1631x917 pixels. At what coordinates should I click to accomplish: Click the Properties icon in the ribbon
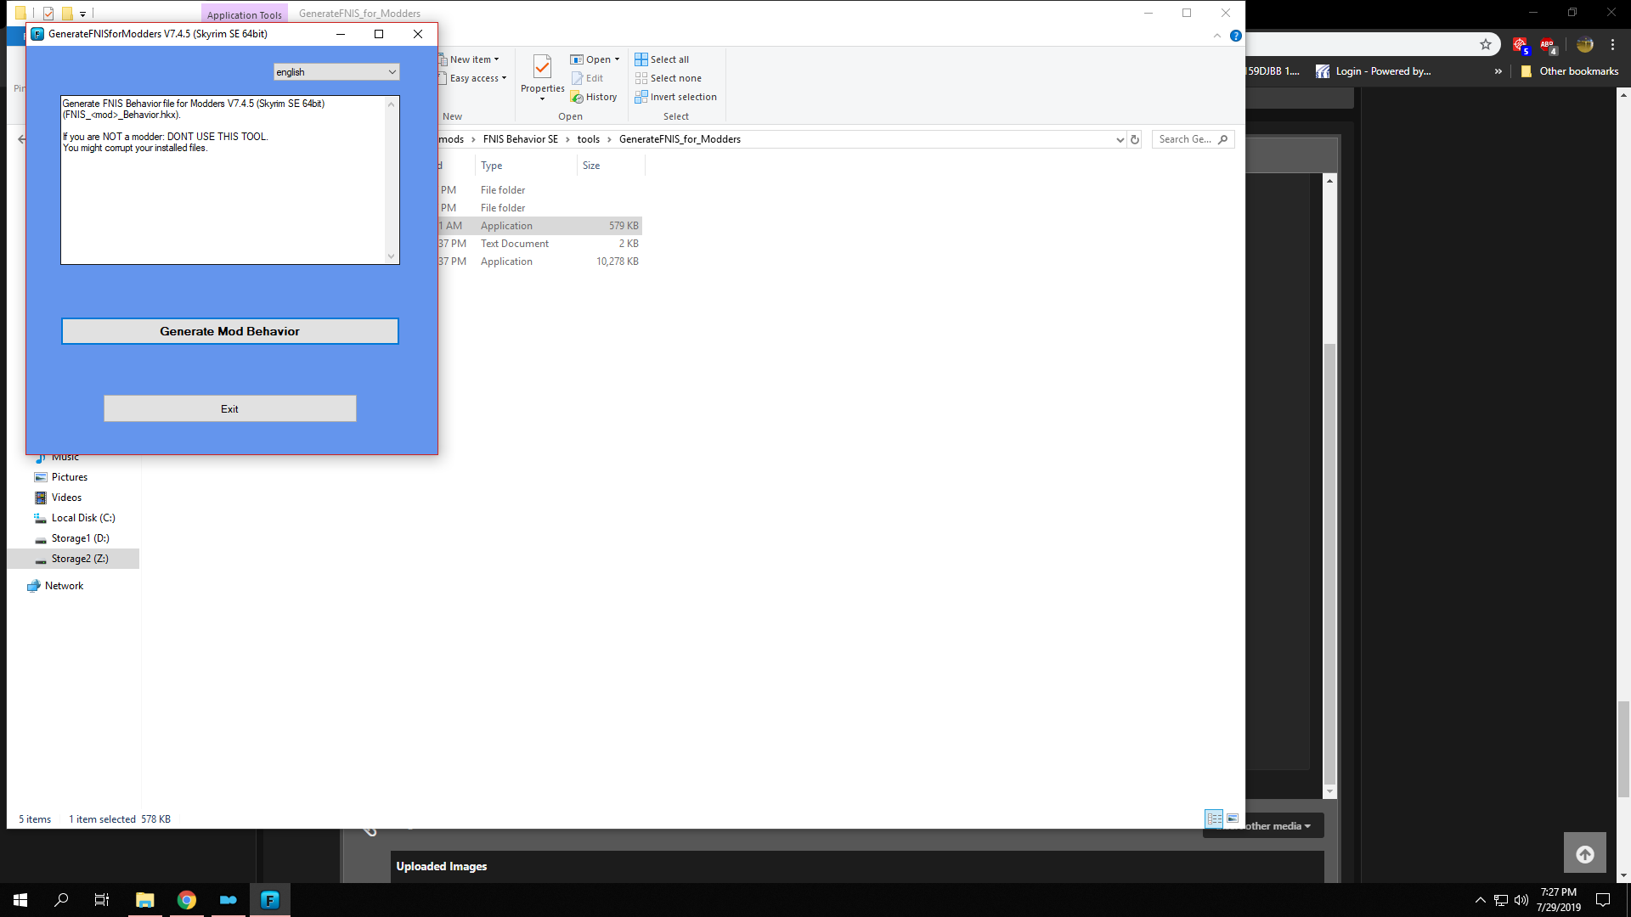542,67
